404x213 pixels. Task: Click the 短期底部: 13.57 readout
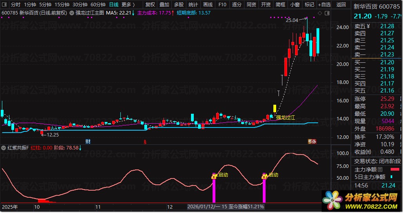pos(193,13)
